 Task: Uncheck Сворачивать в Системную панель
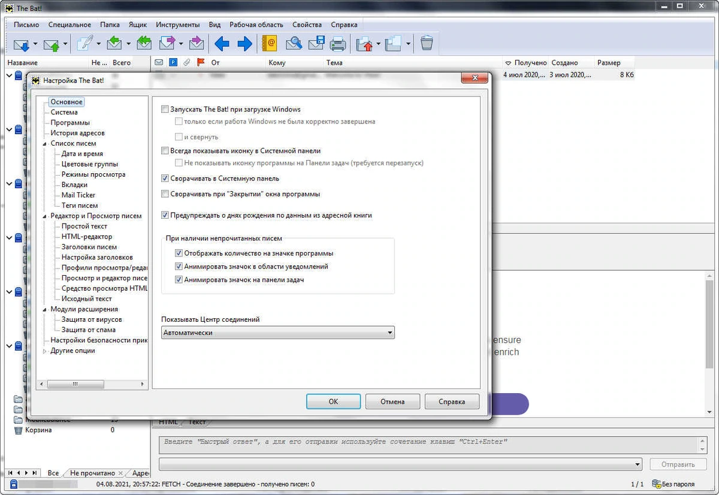(x=165, y=179)
